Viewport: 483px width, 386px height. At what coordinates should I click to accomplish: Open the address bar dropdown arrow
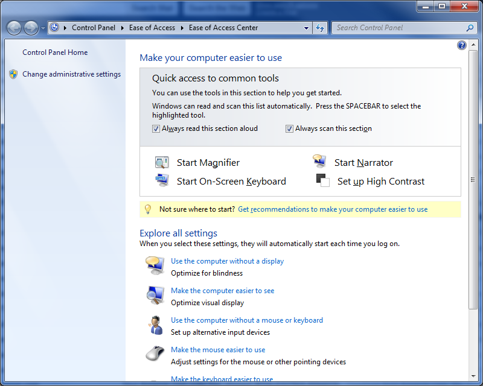point(306,27)
